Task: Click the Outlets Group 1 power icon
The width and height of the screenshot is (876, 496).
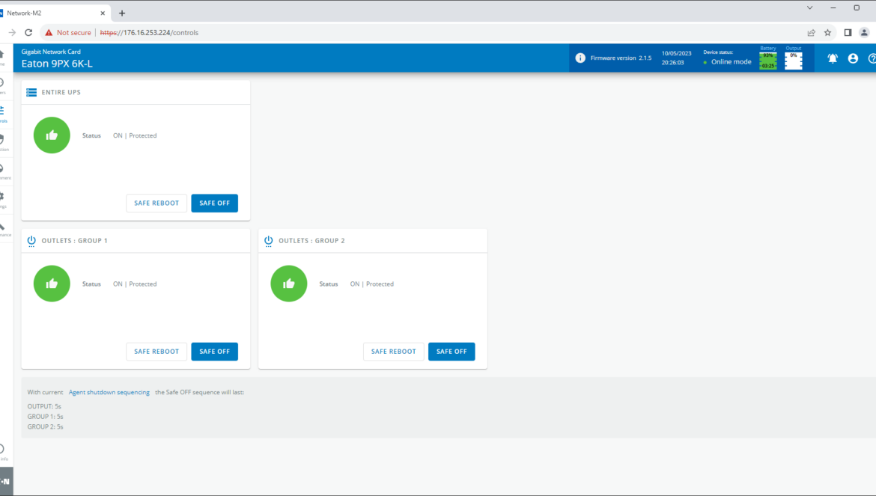Action: click(x=31, y=240)
